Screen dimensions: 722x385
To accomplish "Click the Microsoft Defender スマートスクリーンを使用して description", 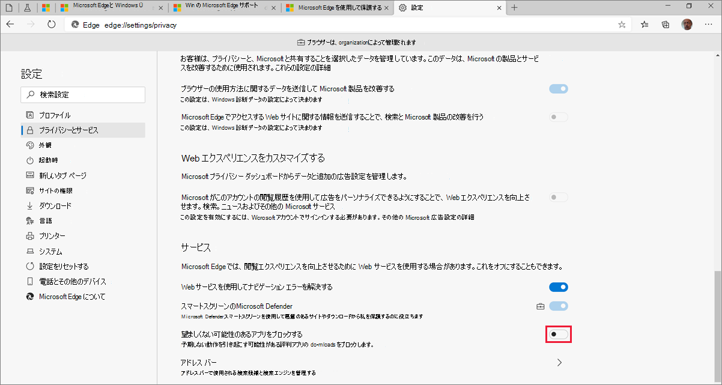I will tap(303, 316).
